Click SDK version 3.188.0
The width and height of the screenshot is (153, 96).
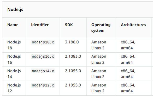click(x=72, y=42)
